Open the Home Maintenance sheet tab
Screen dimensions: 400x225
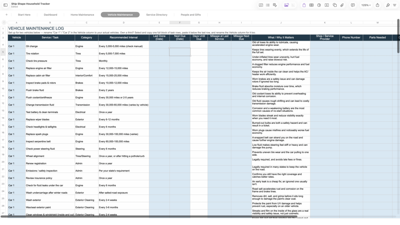click(x=82, y=15)
